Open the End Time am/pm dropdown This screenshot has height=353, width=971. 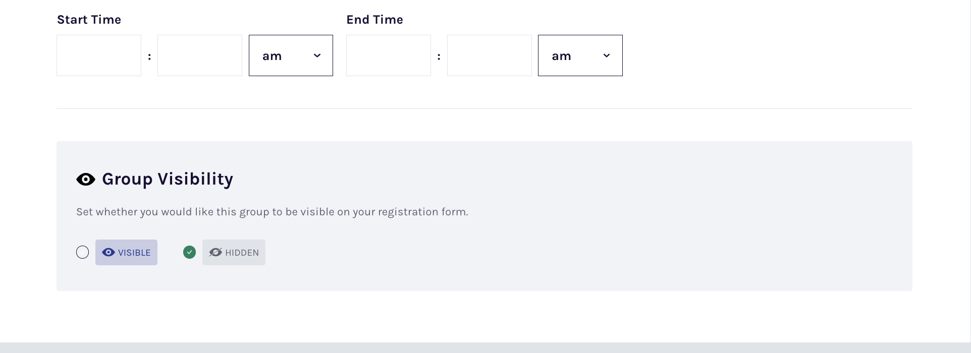[580, 55]
